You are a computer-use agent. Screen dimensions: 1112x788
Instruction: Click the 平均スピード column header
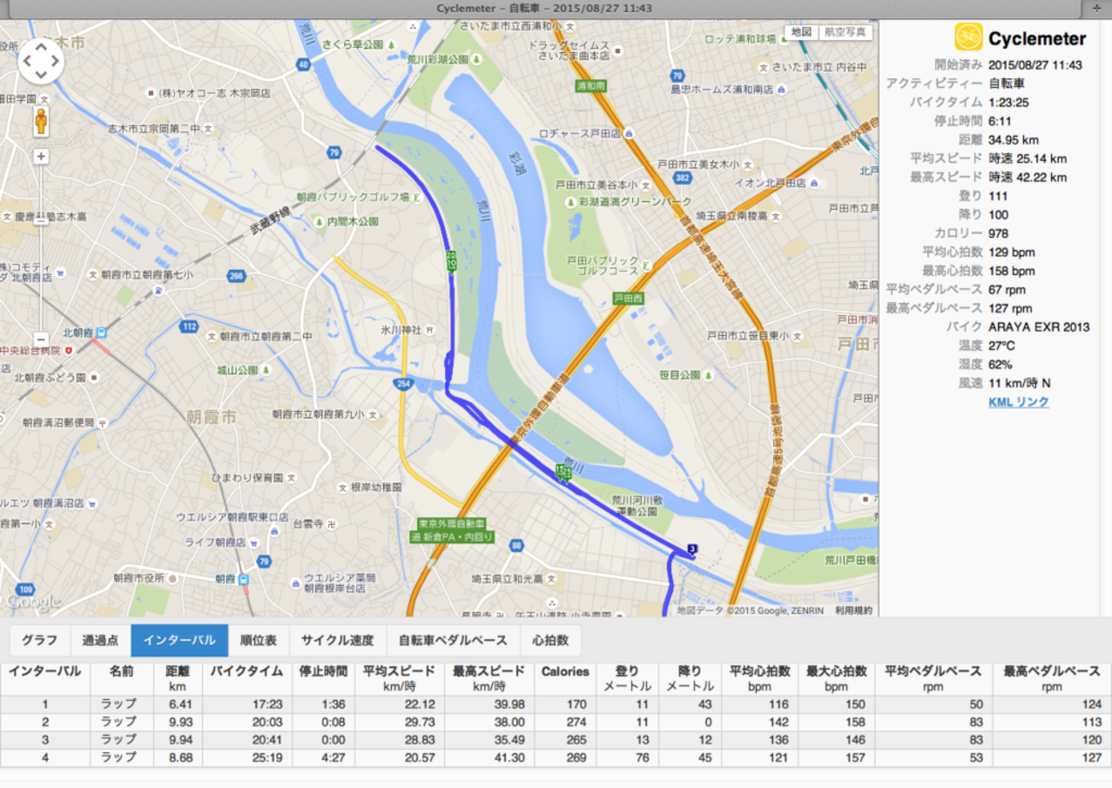point(398,678)
